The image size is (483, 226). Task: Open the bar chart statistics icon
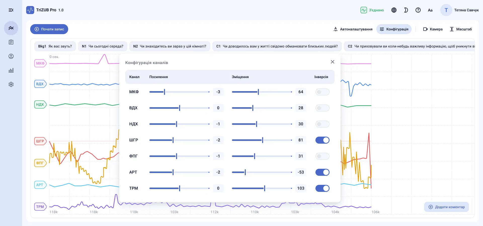(11, 70)
